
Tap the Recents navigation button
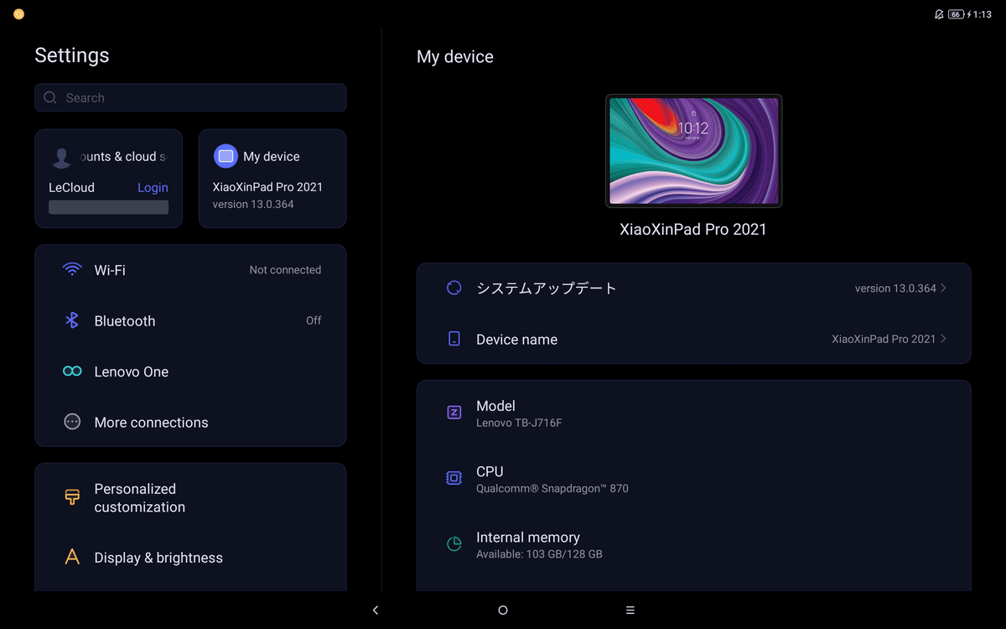630,611
